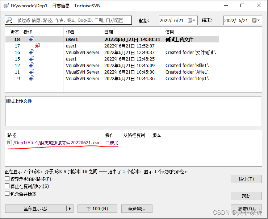Toggle 停止在复制/改名(S) checkbox
268x219 pixels.
(7, 186)
